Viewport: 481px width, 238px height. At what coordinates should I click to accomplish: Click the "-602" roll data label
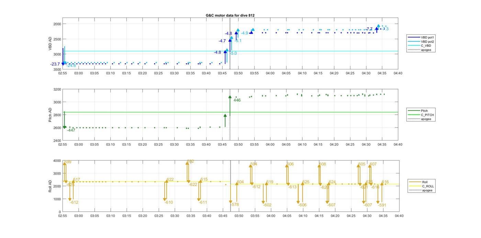(267, 205)
